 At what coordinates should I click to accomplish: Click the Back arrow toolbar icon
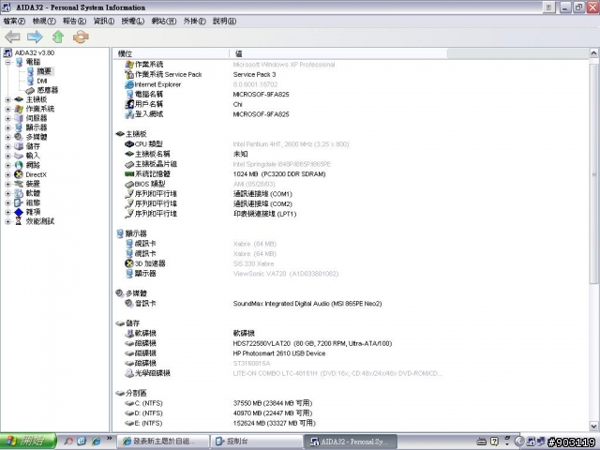click(x=12, y=37)
